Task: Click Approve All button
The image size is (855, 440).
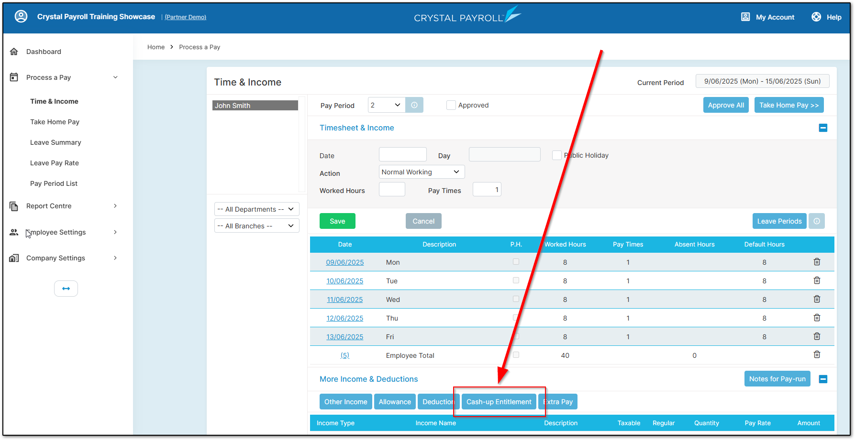Action: [x=726, y=105]
